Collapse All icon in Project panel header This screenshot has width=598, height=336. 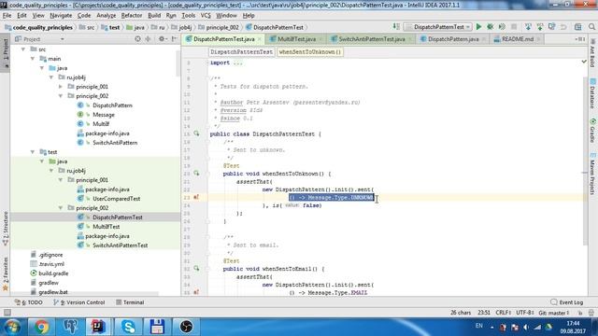click(x=148, y=39)
